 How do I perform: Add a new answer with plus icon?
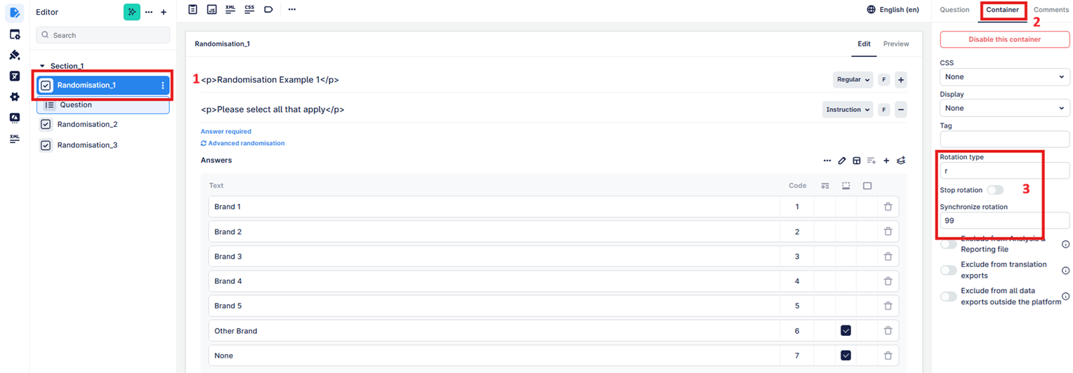click(886, 161)
